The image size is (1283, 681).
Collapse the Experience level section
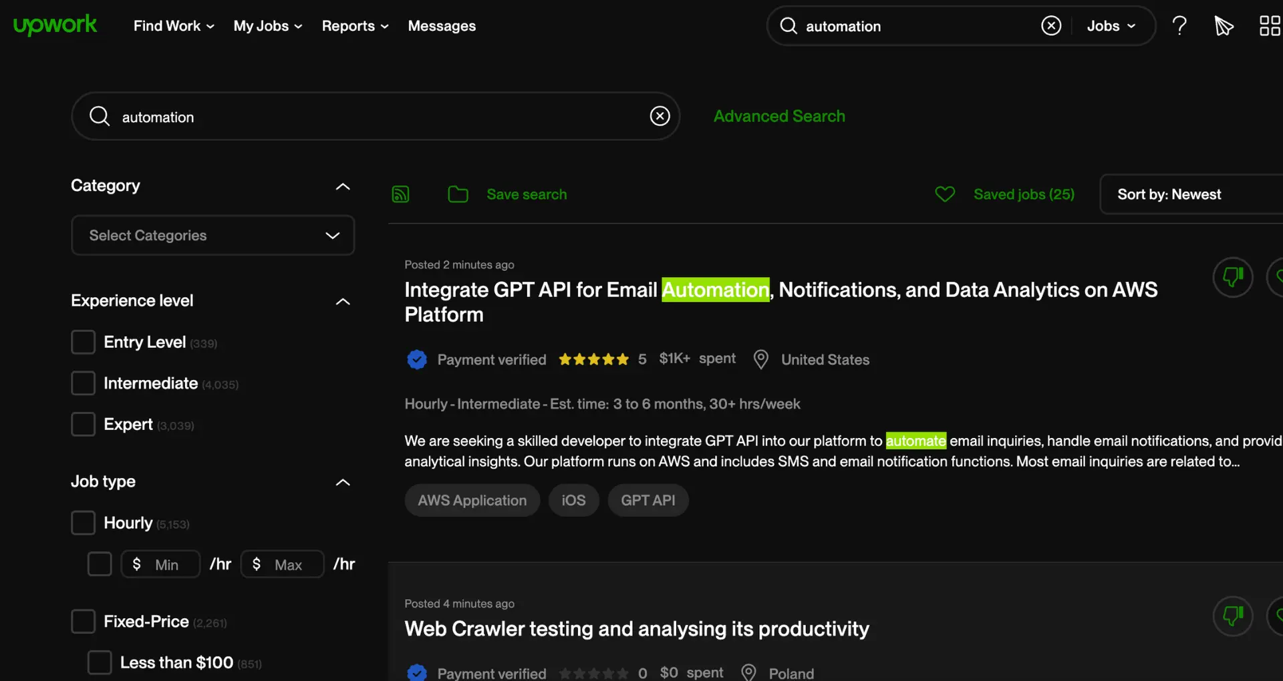point(343,301)
